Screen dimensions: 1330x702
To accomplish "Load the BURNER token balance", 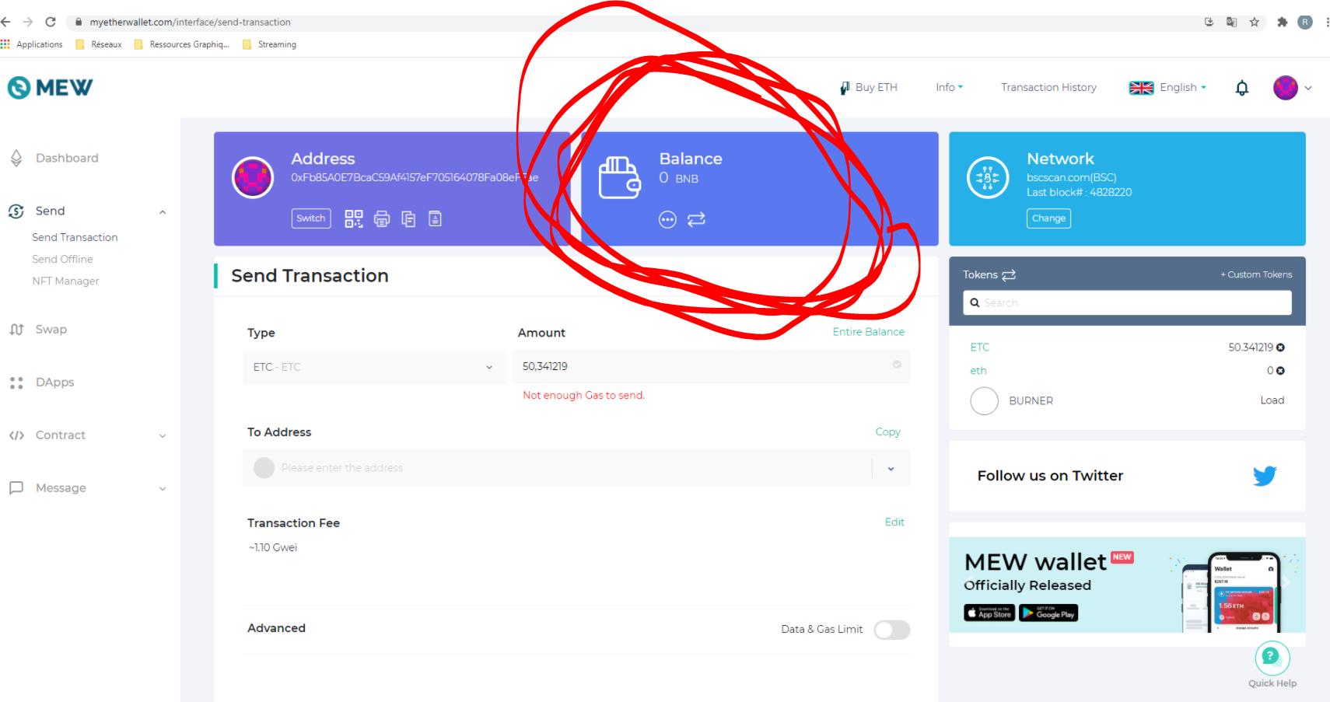I will [x=1272, y=400].
